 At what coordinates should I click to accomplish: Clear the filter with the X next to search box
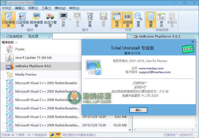[x=129, y=36]
